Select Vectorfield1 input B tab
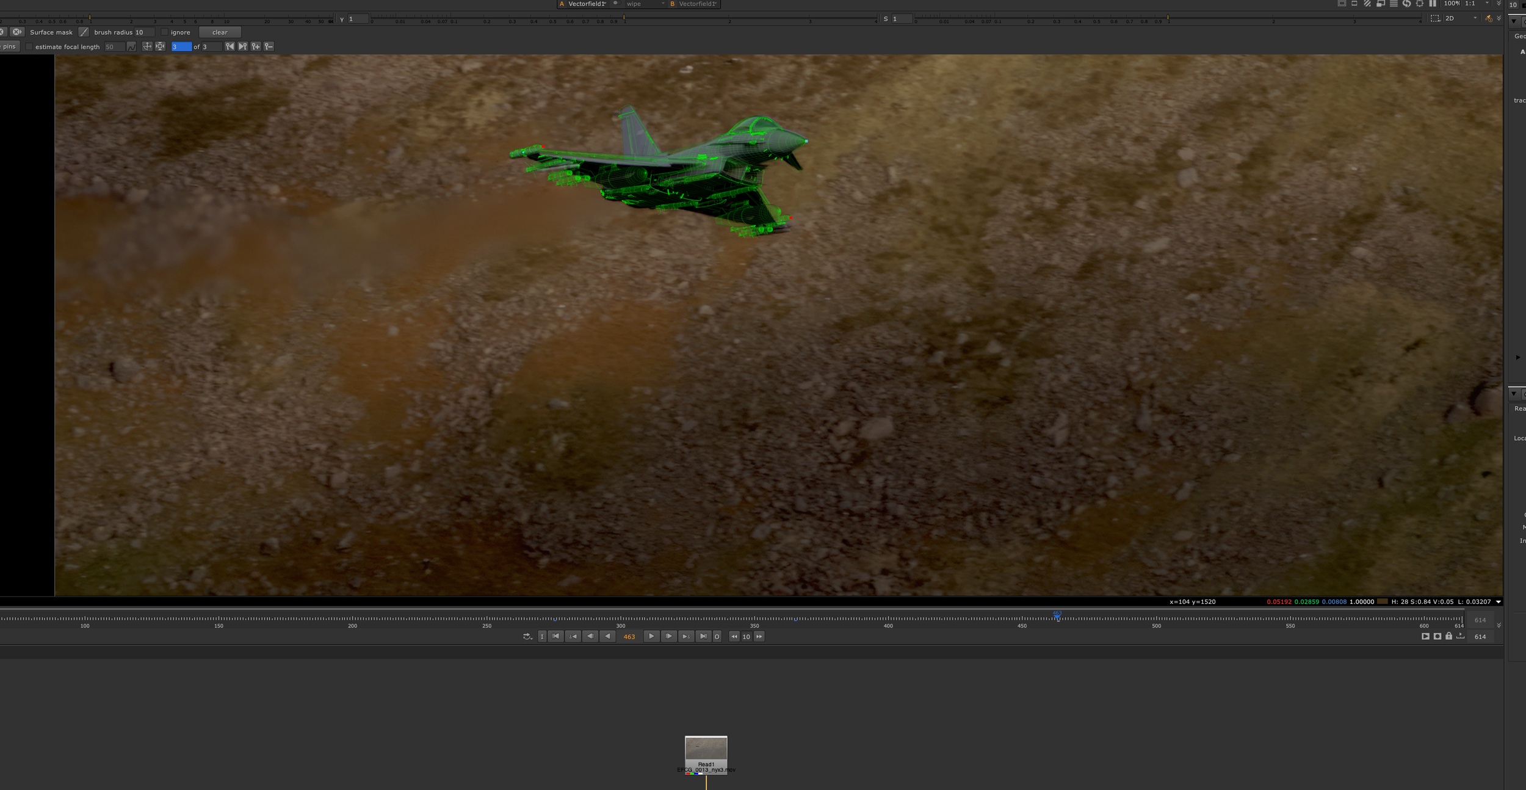 pyautogui.click(x=696, y=4)
